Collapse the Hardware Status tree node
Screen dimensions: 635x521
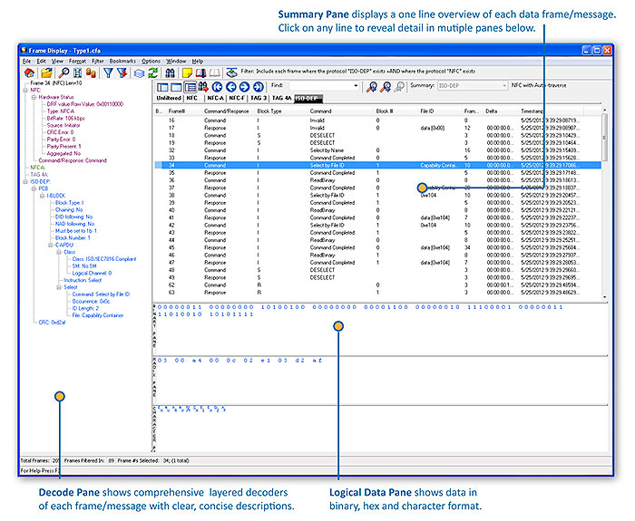point(34,97)
